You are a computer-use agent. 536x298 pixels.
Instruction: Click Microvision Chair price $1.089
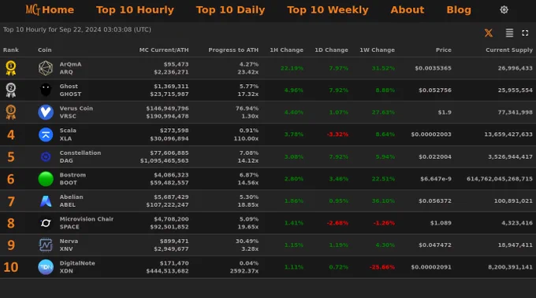[441, 223]
